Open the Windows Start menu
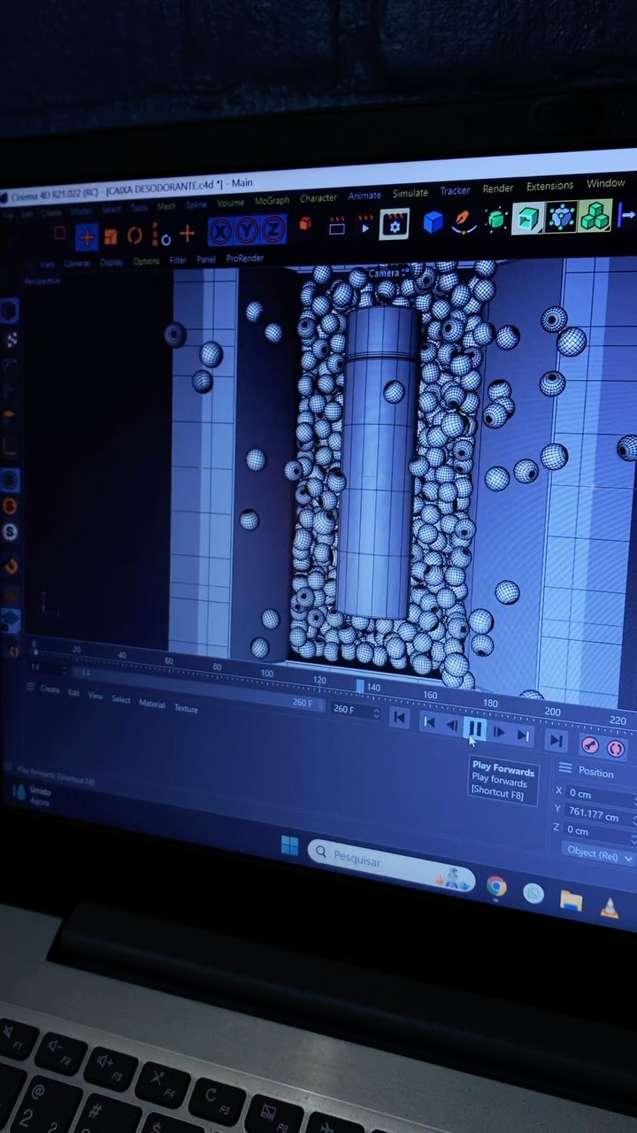 [x=290, y=845]
